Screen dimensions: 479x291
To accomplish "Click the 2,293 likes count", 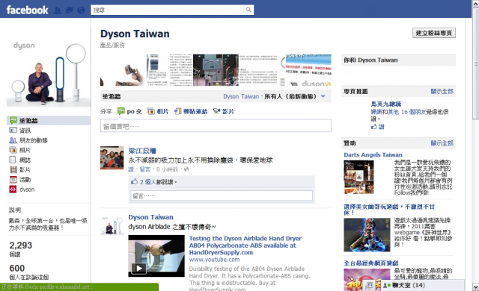I will pyautogui.click(x=20, y=245).
